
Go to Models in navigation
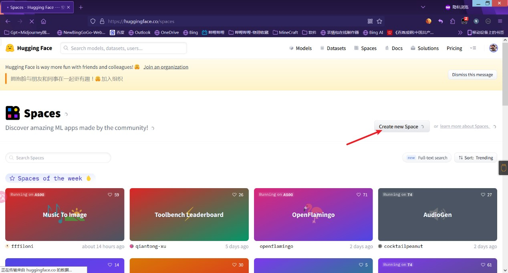(x=300, y=48)
